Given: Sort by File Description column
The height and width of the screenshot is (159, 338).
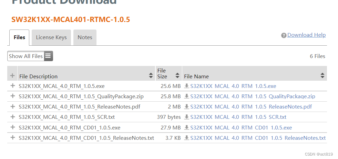Looking at the screenshot, I should 151,76.
